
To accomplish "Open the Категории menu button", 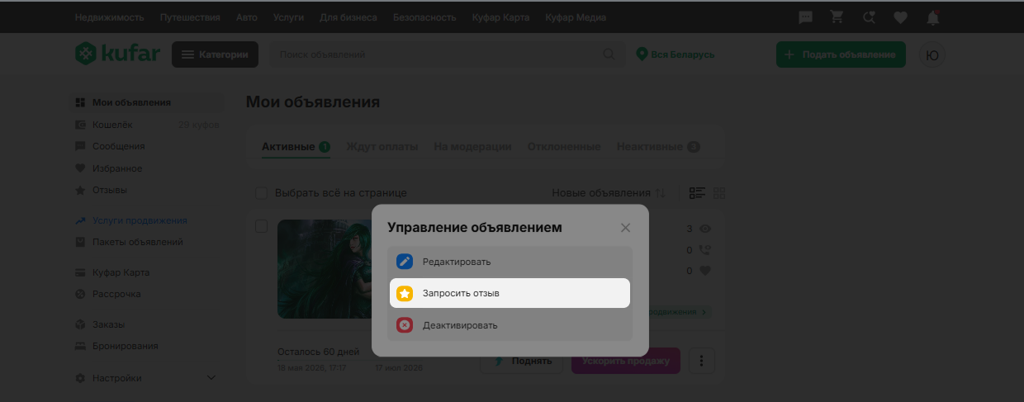I will click(215, 54).
